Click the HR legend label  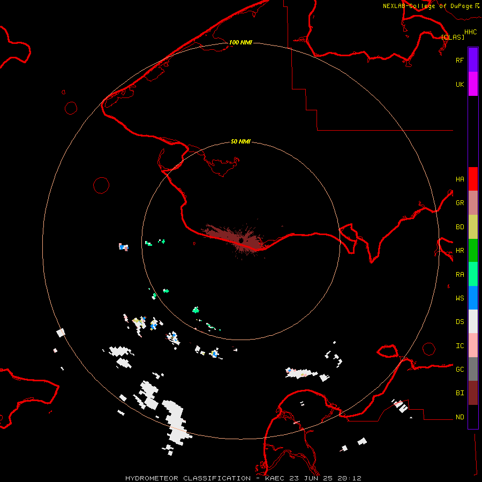tap(460, 251)
